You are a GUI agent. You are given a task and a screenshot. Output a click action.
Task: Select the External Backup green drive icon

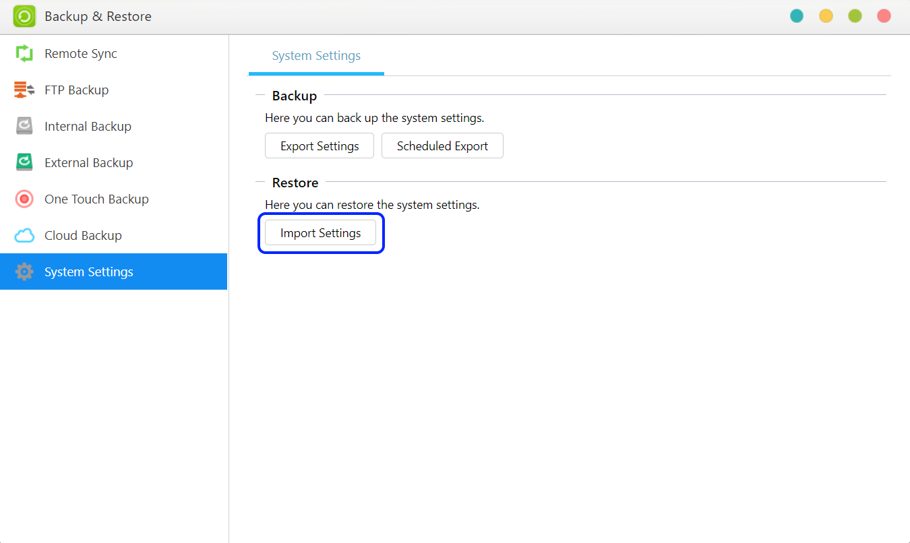[x=24, y=163]
